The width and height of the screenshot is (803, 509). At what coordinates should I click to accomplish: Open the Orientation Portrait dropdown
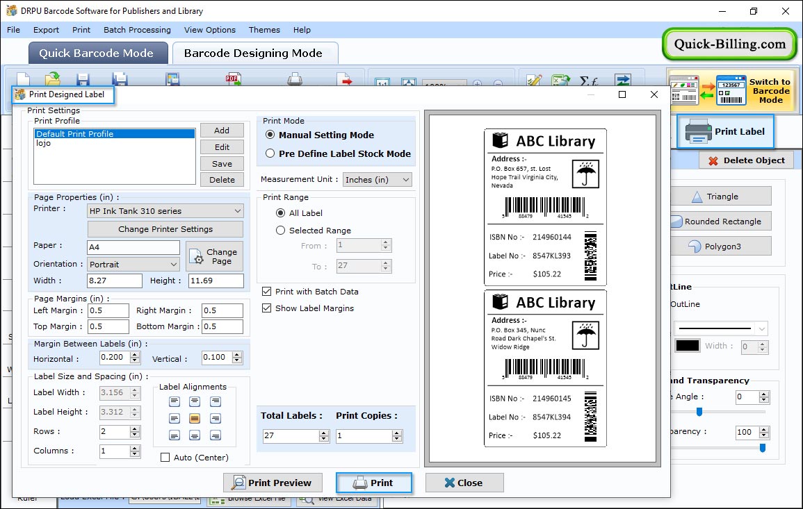(x=133, y=265)
